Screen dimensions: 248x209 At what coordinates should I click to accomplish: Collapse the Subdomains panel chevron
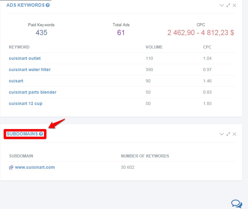[221, 134]
